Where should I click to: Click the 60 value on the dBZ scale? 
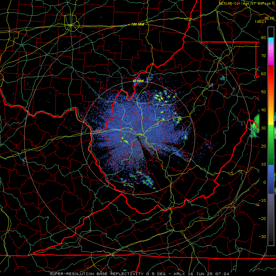pyautogui.click(x=263, y=74)
